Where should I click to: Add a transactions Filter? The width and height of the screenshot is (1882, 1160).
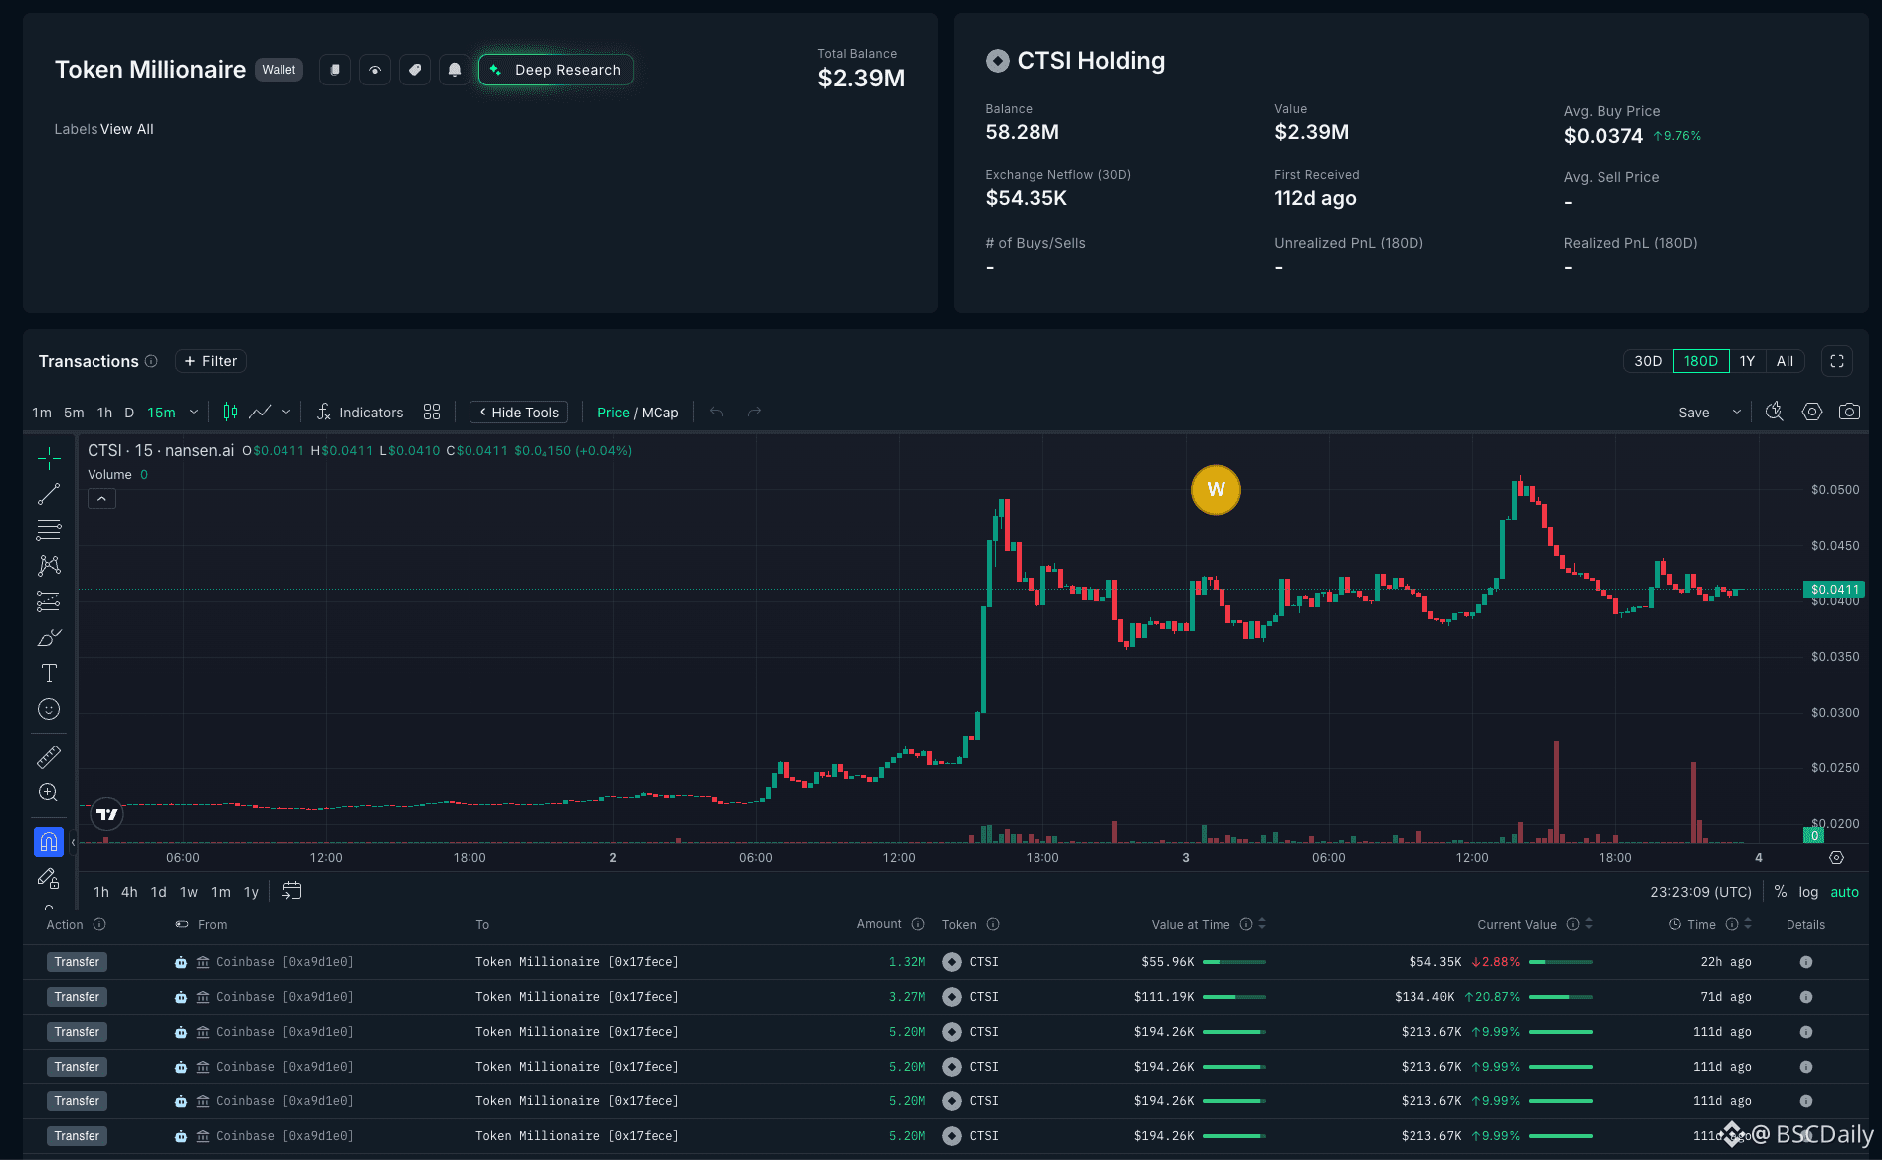[211, 361]
